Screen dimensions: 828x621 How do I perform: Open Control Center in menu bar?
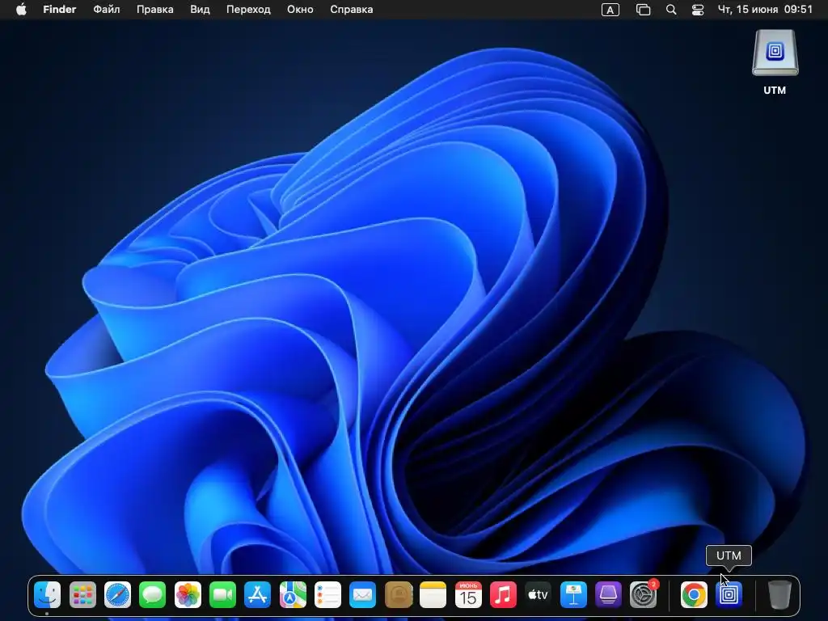tap(698, 10)
